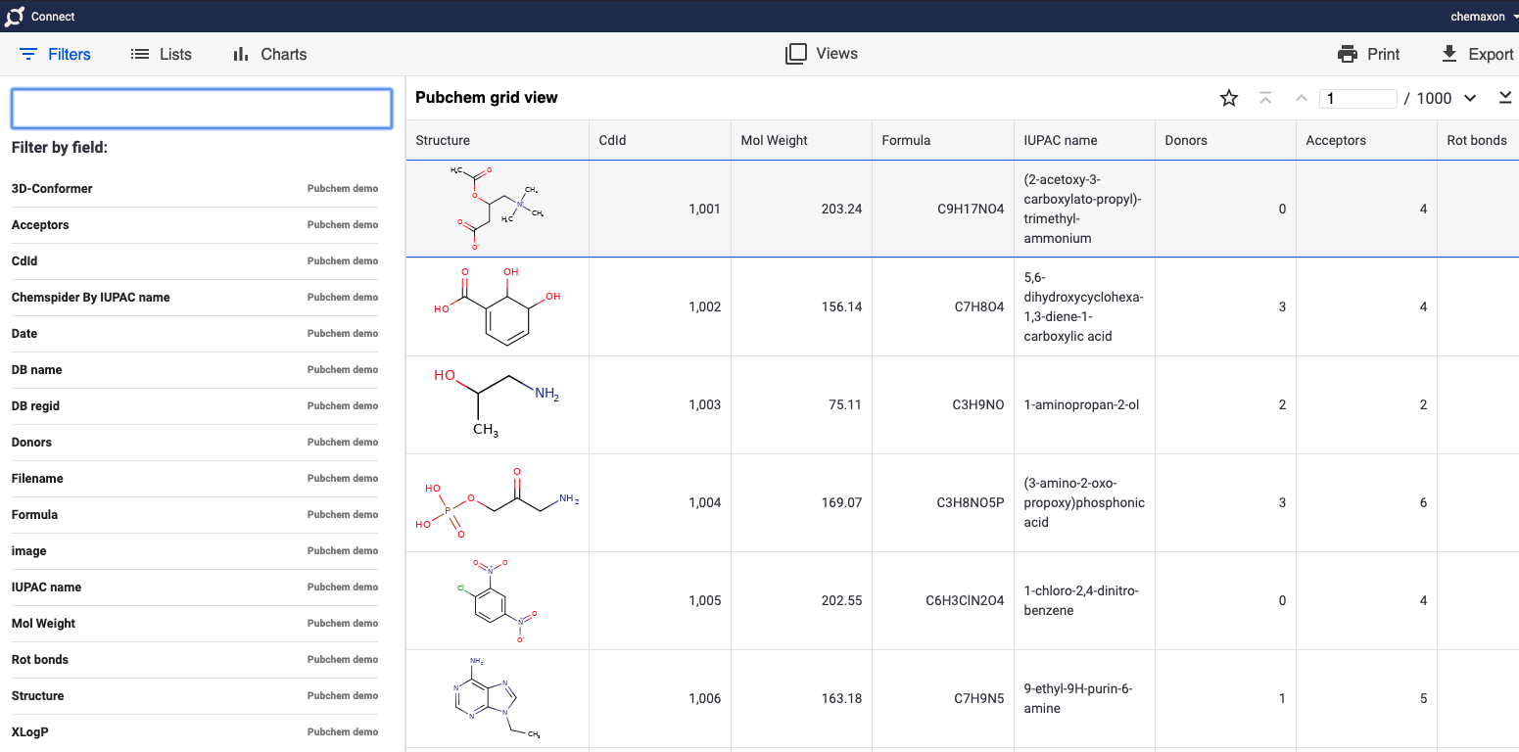This screenshot has width=1519, height=752.
Task: Select the 3D-Conformer filter field
Action: pos(195,189)
